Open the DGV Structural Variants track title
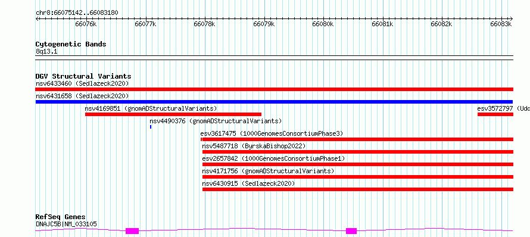 pos(83,76)
